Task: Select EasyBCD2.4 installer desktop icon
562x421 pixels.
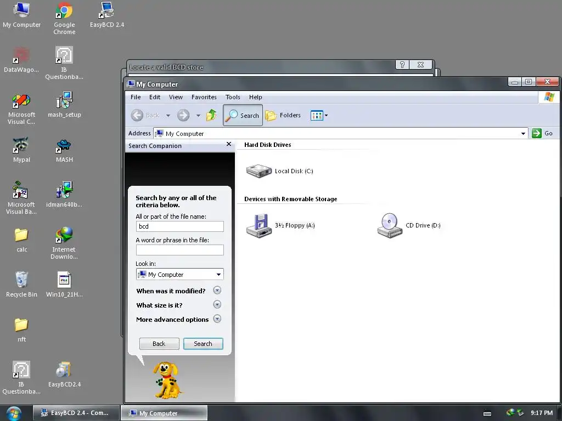Action: coord(64,374)
